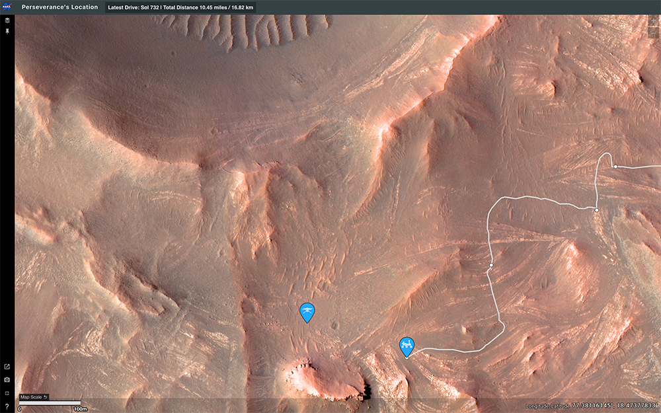Click the Latest Drive Sol 732 info box
Viewport: 661px width, 413px height.
[181, 7]
